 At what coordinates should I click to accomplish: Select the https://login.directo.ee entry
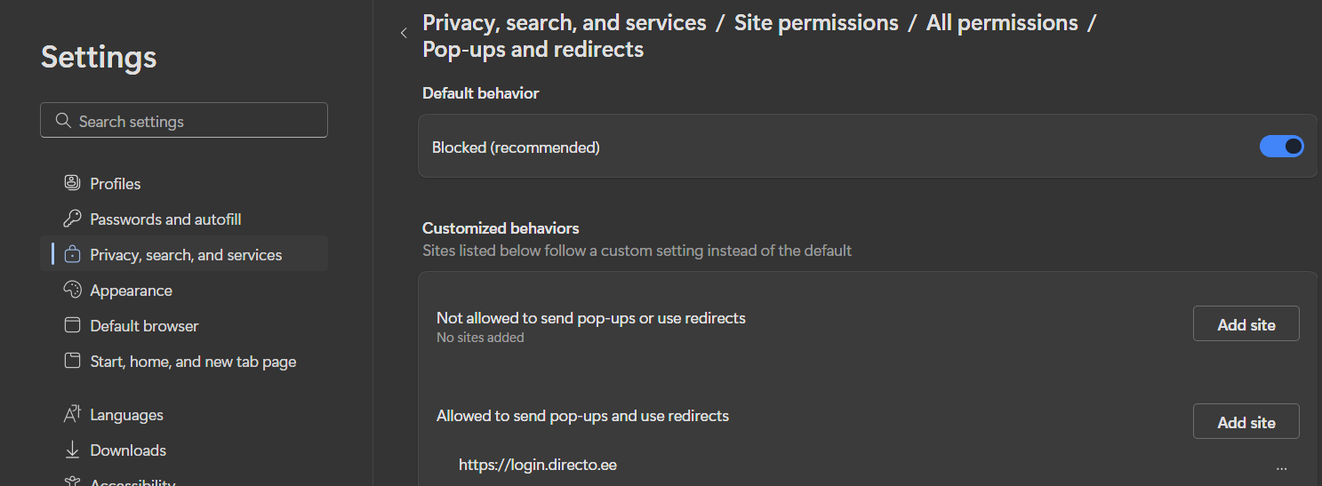pyautogui.click(x=537, y=465)
